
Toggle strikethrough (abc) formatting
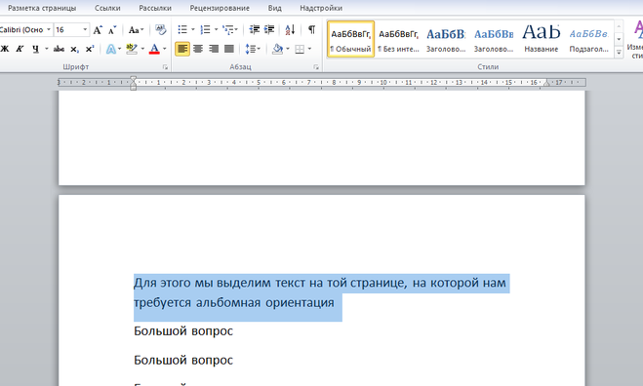59,49
